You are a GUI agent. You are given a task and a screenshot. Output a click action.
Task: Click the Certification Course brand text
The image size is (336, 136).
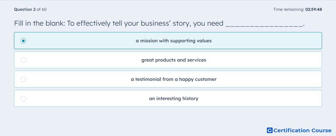302,130
